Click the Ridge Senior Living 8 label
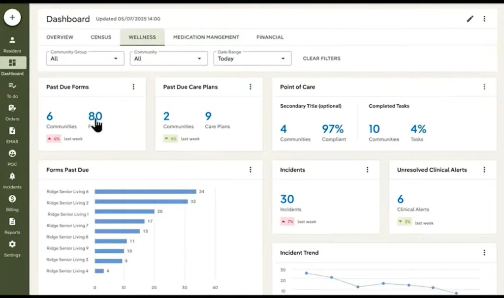Screen dimensions: 504x298 point(67,237)
